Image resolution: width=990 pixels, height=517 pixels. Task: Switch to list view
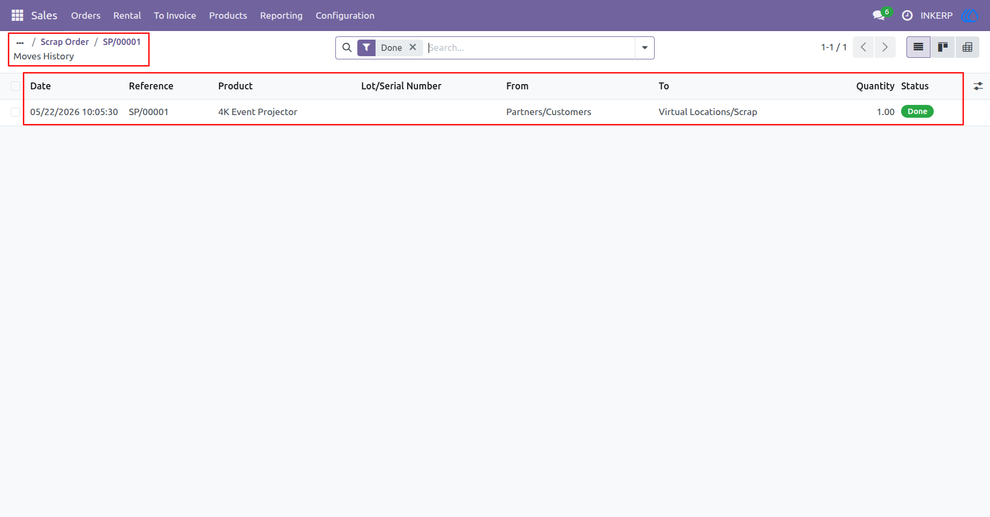(918, 47)
